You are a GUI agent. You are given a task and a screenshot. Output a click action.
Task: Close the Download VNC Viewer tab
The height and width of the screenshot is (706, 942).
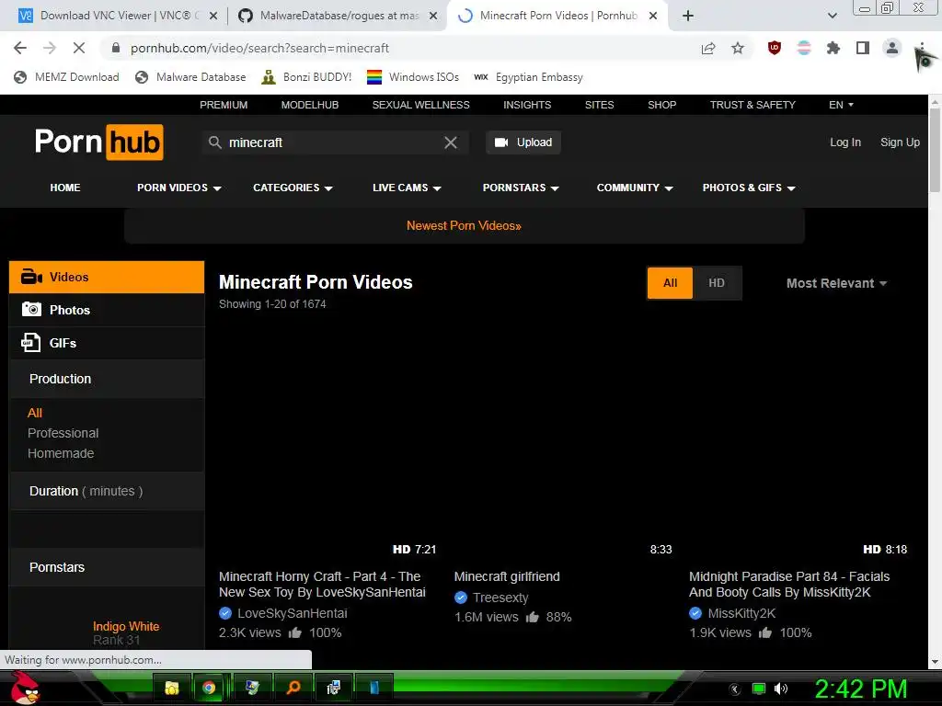click(x=213, y=17)
